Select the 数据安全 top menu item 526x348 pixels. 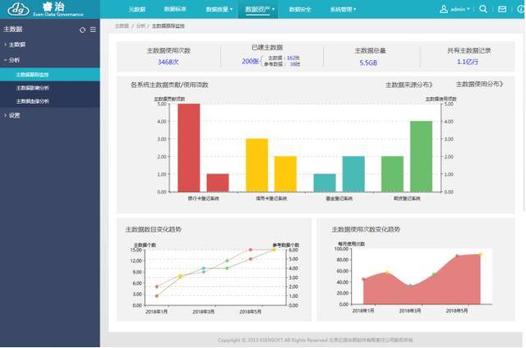click(x=300, y=9)
